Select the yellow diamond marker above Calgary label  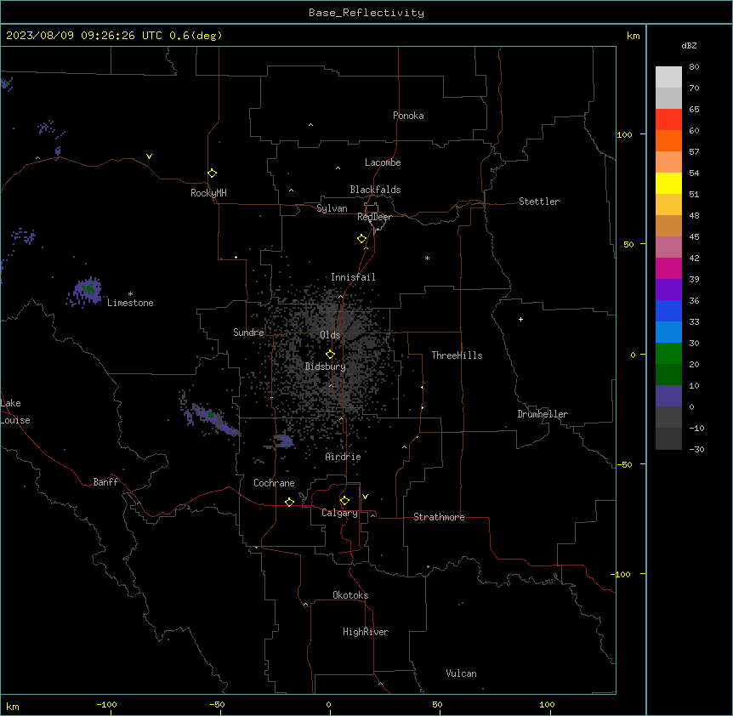[x=344, y=501]
